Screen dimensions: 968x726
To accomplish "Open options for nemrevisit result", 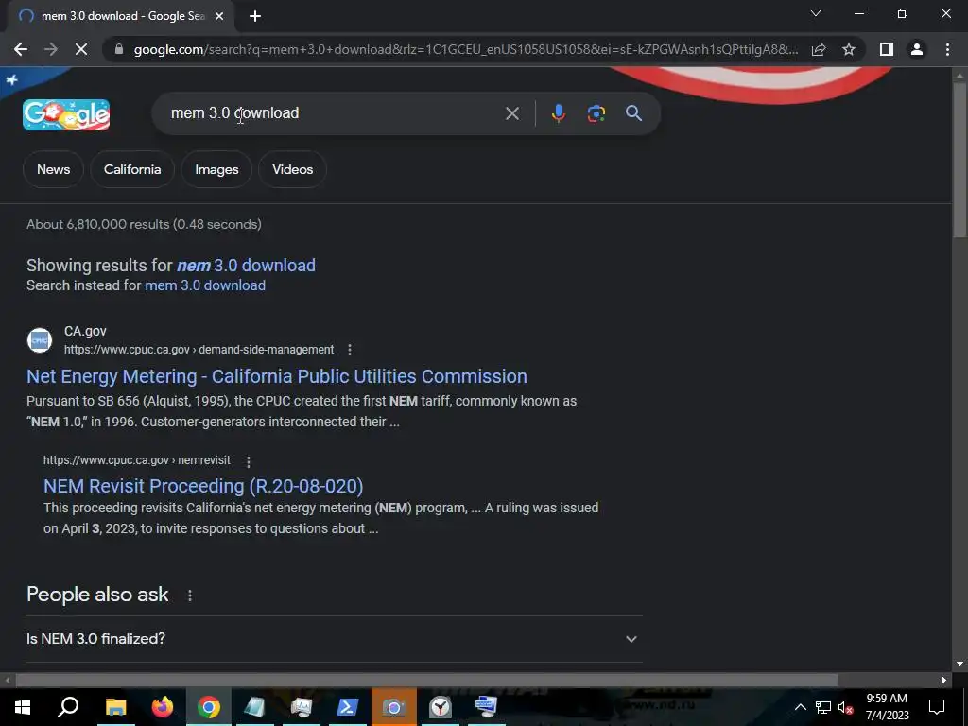I will 249,461.
